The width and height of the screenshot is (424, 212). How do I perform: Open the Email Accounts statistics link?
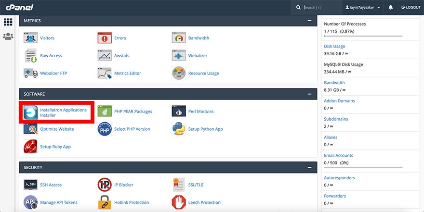339,155
